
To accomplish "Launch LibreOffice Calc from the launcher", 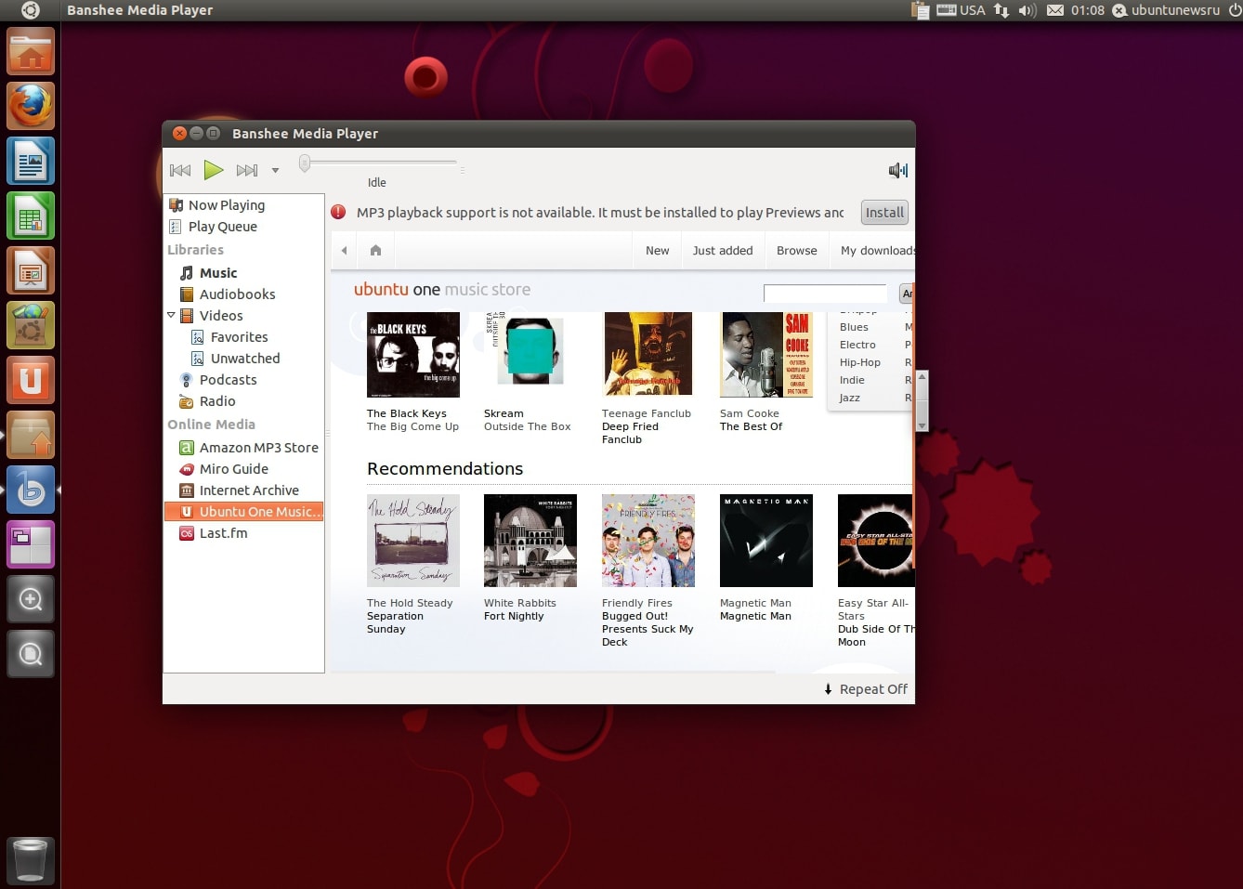I will pos(31,216).
